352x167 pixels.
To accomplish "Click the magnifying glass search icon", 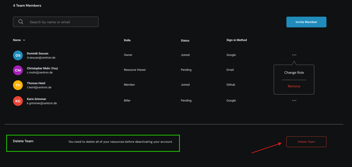I will 21,22.
